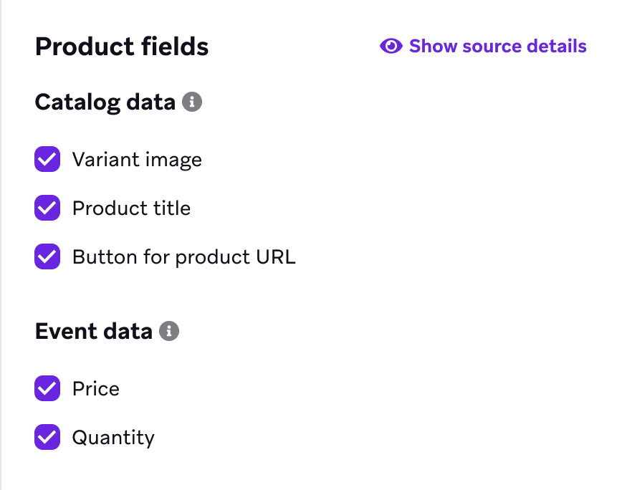This screenshot has height=490, width=622.
Task: Toggle the Button for product URL checkbox
Action: click(47, 256)
